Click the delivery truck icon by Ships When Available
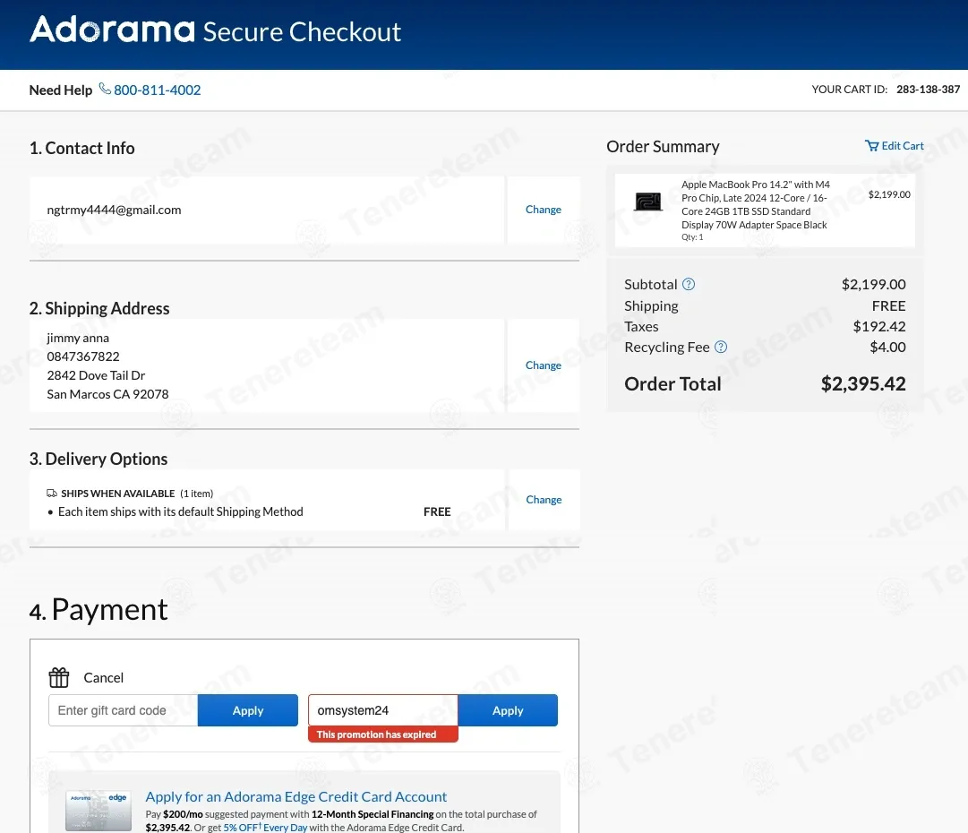 [52, 494]
